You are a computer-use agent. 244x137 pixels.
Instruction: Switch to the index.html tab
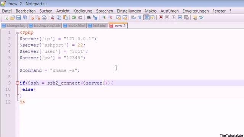tap(74, 25)
